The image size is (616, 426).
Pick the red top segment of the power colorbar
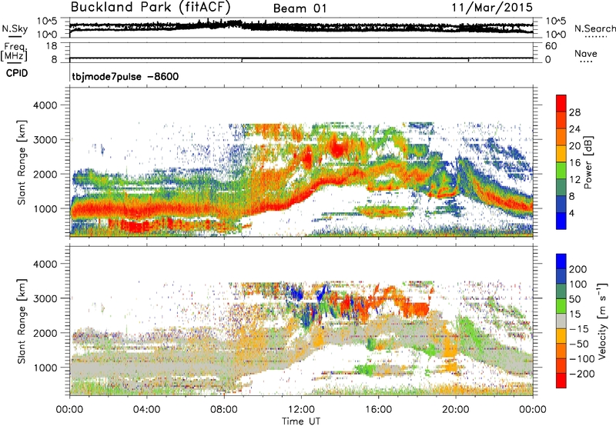pyautogui.click(x=561, y=103)
